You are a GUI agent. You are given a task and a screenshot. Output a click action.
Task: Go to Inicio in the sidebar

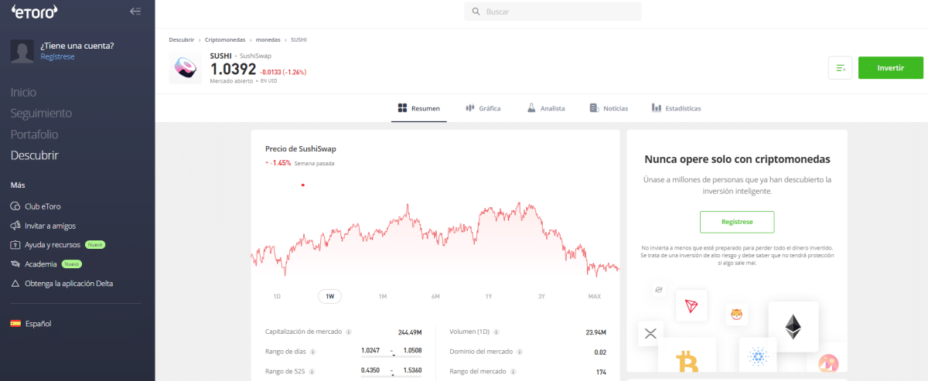pyautogui.click(x=23, y=92)
